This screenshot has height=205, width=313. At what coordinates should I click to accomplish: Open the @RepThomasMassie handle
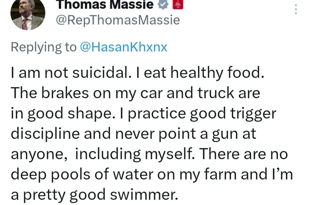coord(117,20)
